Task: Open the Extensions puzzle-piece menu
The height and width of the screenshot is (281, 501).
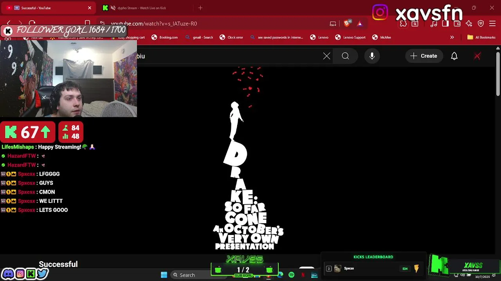Action: click(x=403, y=24)
